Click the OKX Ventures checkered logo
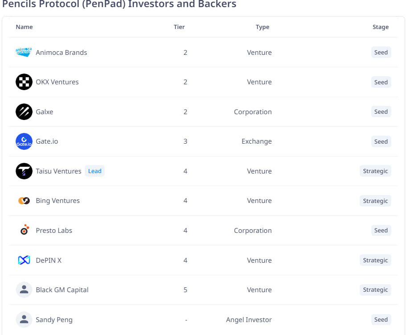Image resolution: width=406 pixels, height=335 pixels. (x=24, y=82)
